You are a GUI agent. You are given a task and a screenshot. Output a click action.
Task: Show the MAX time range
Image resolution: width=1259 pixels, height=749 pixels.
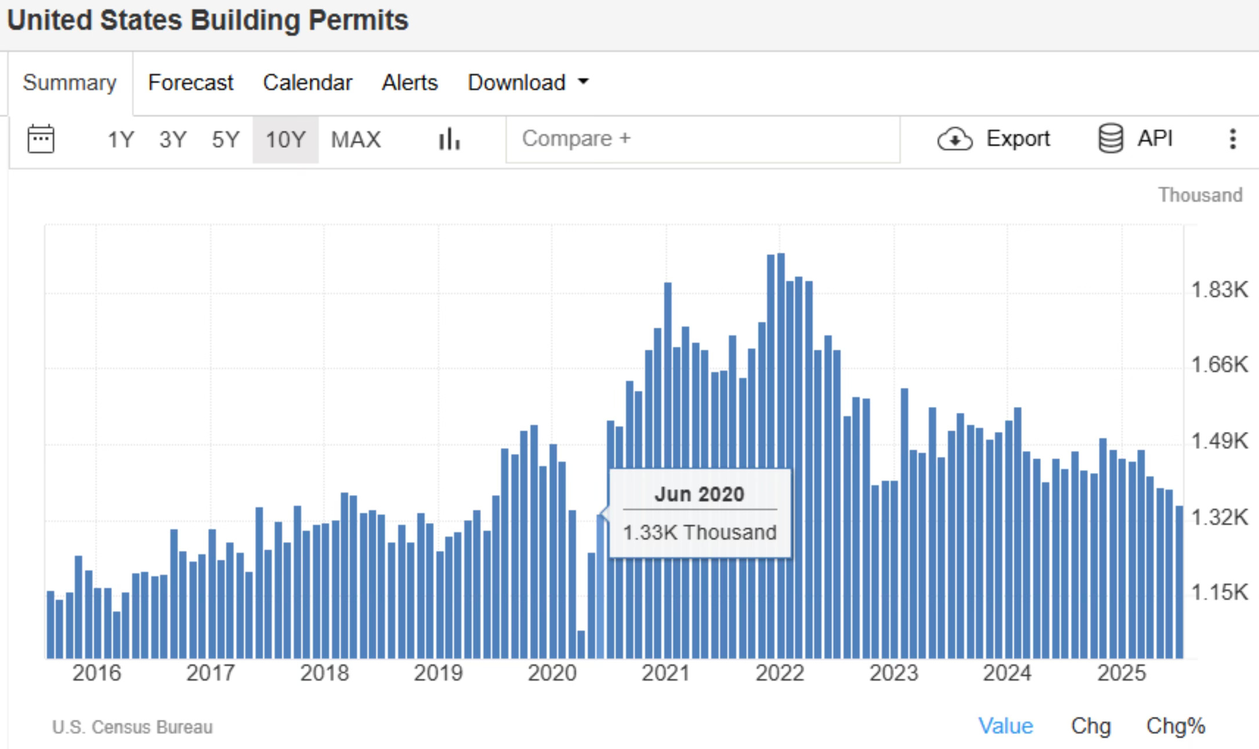356,140
